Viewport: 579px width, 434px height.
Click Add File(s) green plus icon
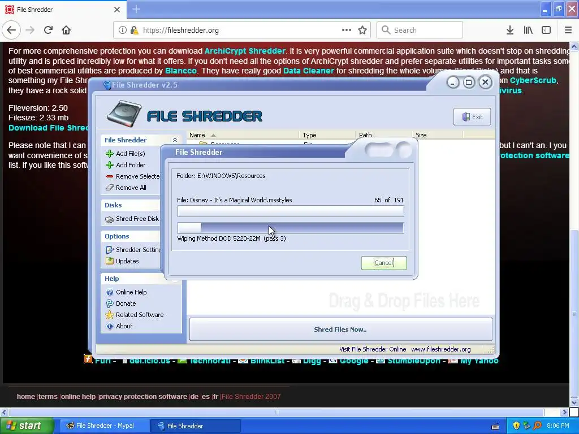[110, 154]
